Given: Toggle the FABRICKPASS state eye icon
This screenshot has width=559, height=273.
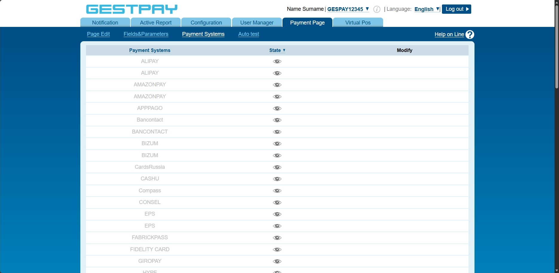Looking at the screenshot, I should click(x=277, y=238).
